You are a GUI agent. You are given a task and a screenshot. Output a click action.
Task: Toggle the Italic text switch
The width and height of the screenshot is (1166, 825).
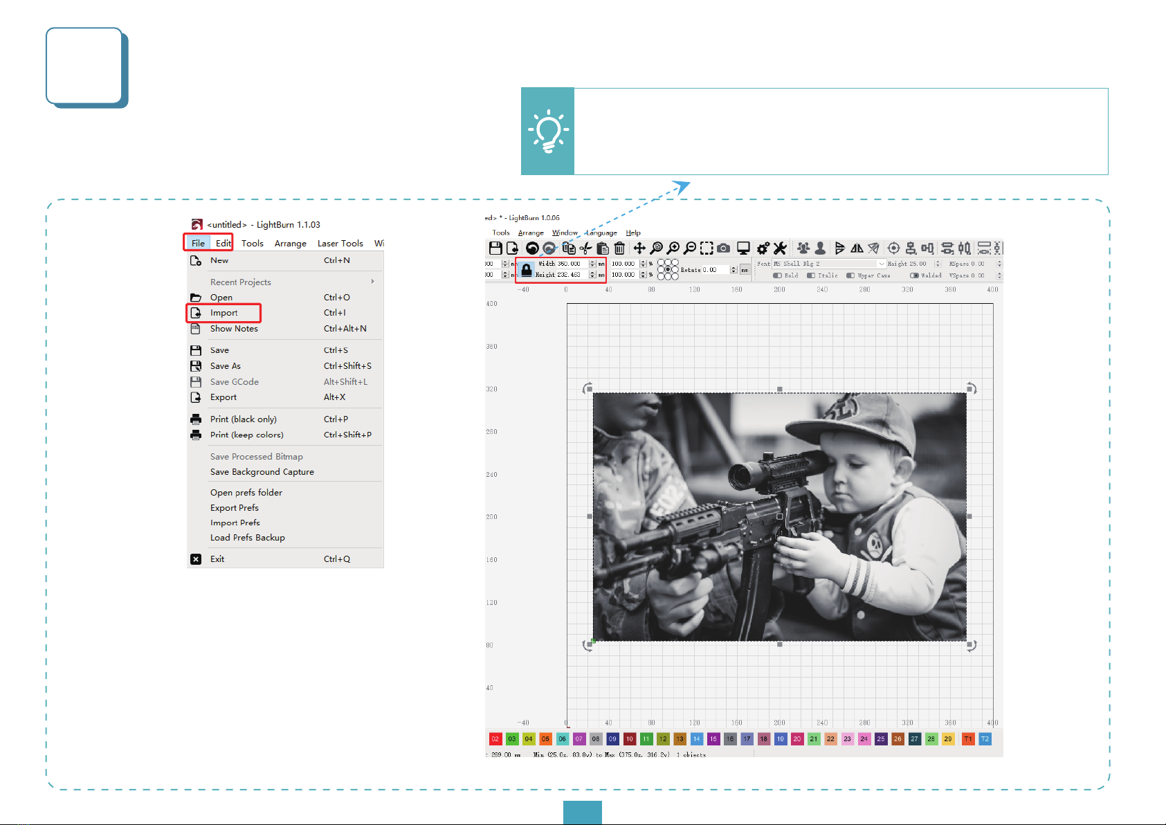click(x=811, y=275)
